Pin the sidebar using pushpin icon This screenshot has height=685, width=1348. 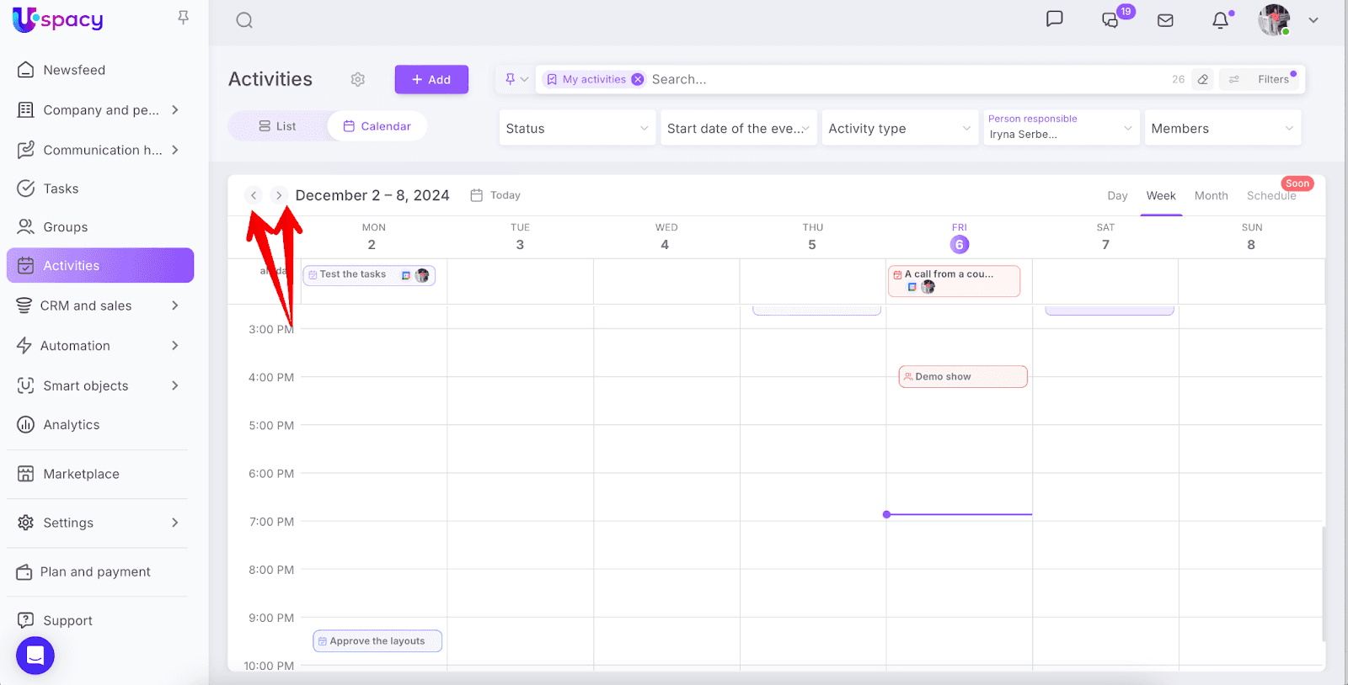[183, 18]
